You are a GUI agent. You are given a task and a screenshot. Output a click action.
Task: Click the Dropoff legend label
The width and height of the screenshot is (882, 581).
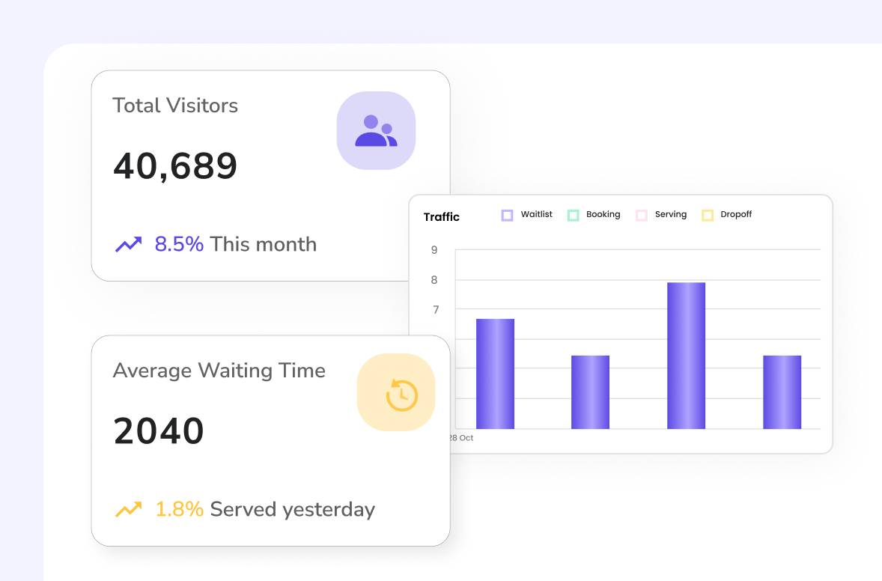[x=736, y=214]
